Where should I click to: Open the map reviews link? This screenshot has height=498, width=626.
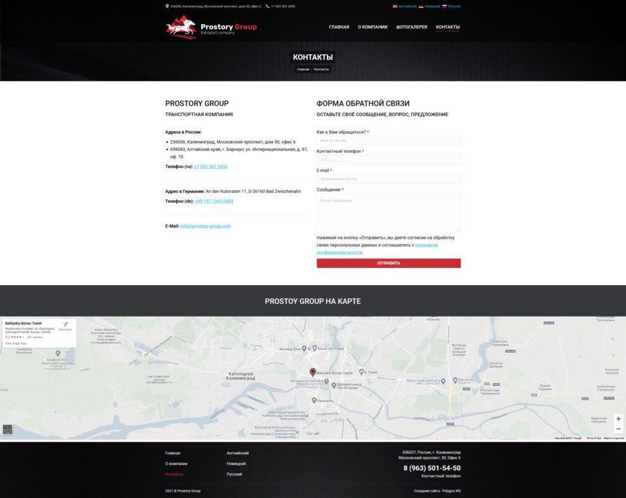pos(35,337)
